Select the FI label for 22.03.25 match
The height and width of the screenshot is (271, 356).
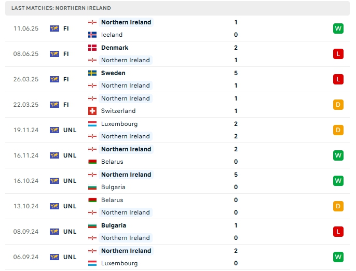pos(66,105)
